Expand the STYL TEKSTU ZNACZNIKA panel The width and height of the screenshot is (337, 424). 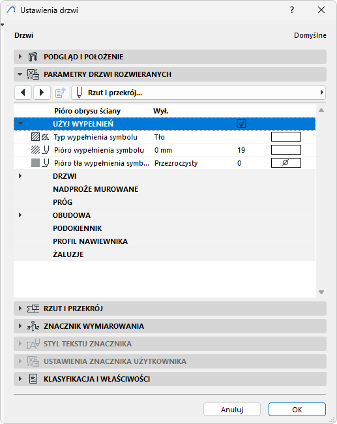20,344
